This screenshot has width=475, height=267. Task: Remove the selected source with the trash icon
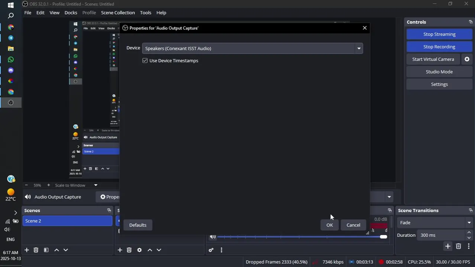click(129, 250)
